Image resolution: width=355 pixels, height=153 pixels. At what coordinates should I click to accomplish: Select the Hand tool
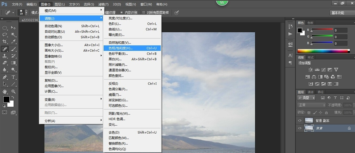pos(5,92)
